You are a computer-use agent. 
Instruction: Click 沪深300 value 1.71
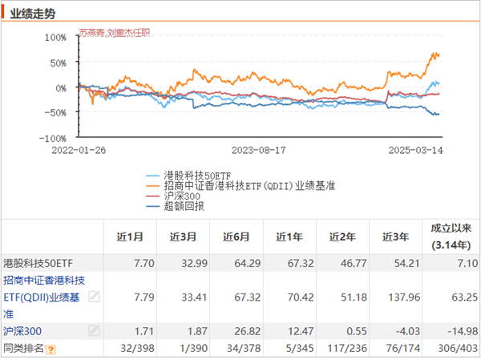point(144,331)
